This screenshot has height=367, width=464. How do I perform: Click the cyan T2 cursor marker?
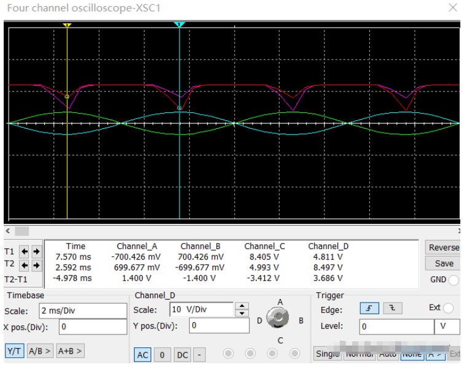(x=179, y=25)
